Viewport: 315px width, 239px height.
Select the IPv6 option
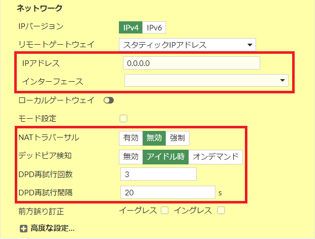pyautogui.click(x=154, y=27)
